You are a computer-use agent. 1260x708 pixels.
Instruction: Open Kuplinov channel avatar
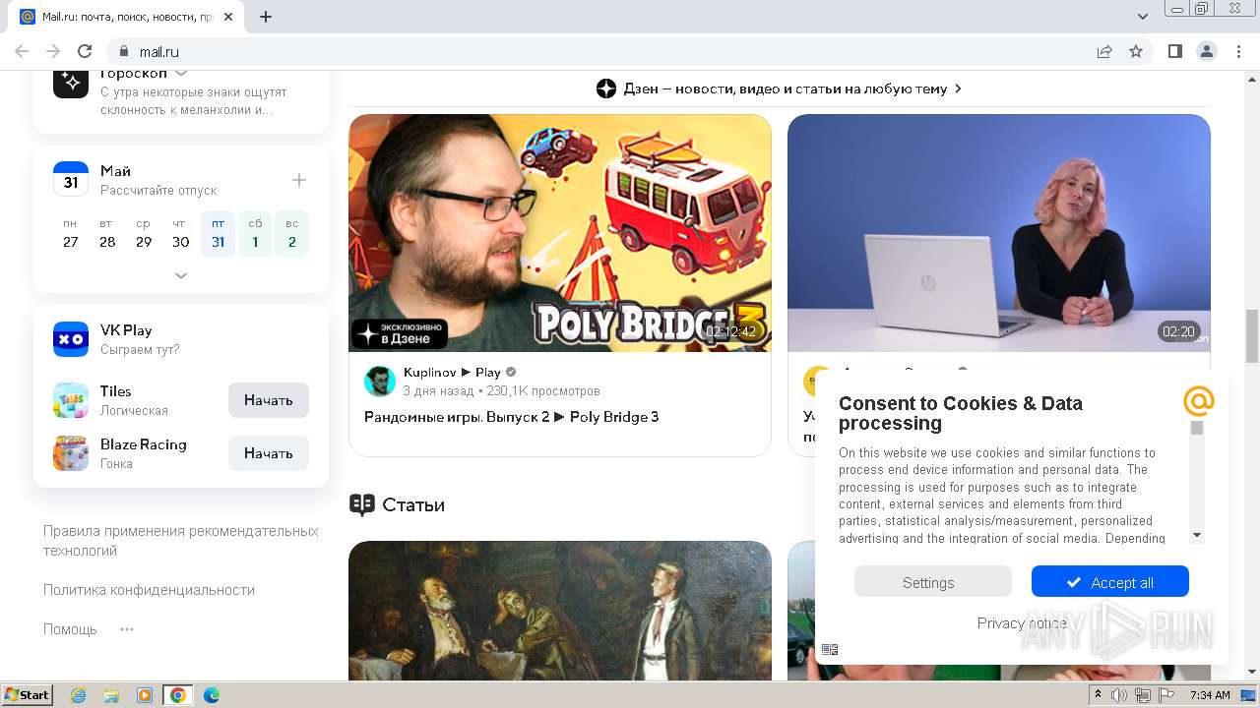[380, 382]
